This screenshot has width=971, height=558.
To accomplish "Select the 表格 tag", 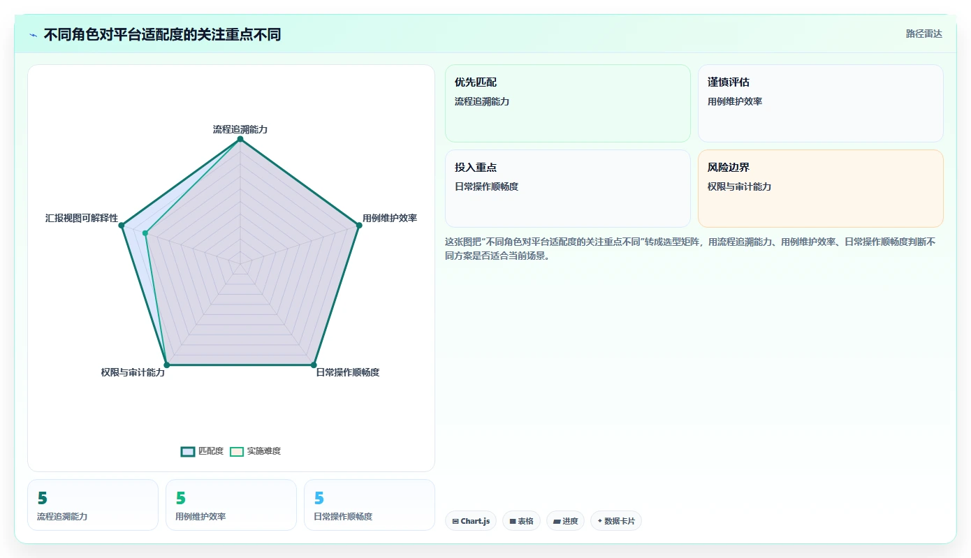I will point(521,521).
